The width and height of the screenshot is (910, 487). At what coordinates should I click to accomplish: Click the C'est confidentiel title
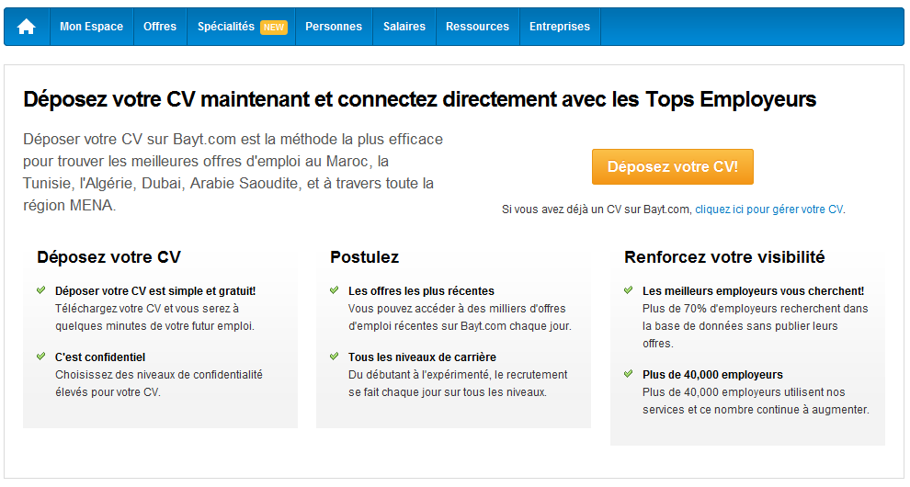coord(100,357)
